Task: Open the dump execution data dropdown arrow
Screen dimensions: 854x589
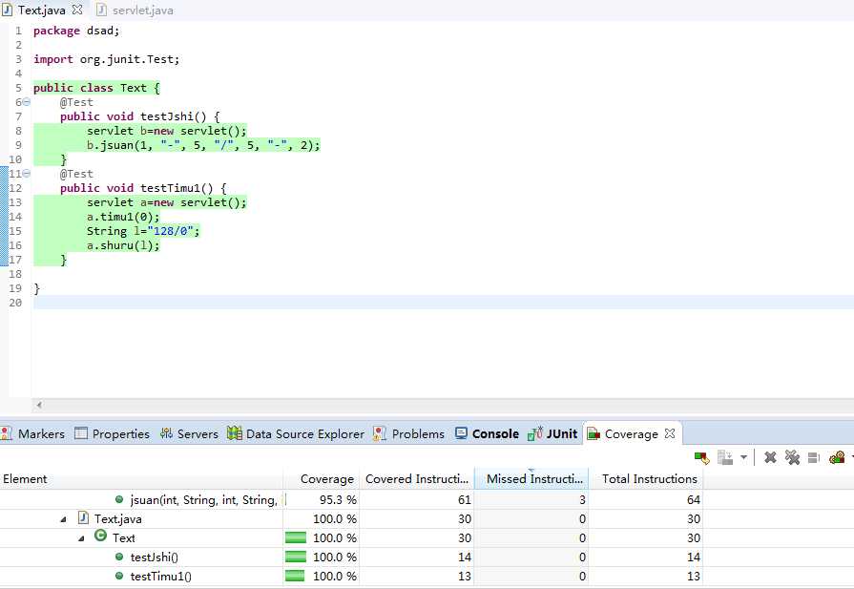Action: coord(743,457)
